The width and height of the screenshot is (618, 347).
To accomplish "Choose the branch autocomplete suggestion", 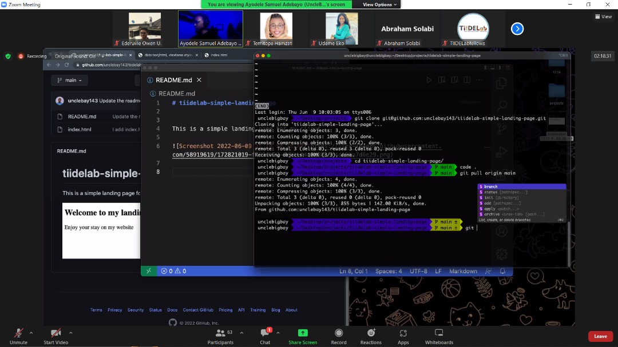I will (x=521, y=187).
